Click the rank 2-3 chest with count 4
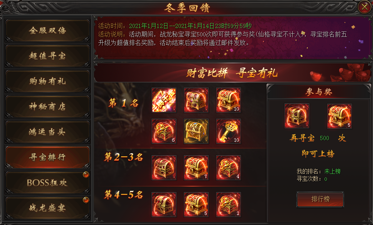The image size is (373, 225). coord(228,168)
